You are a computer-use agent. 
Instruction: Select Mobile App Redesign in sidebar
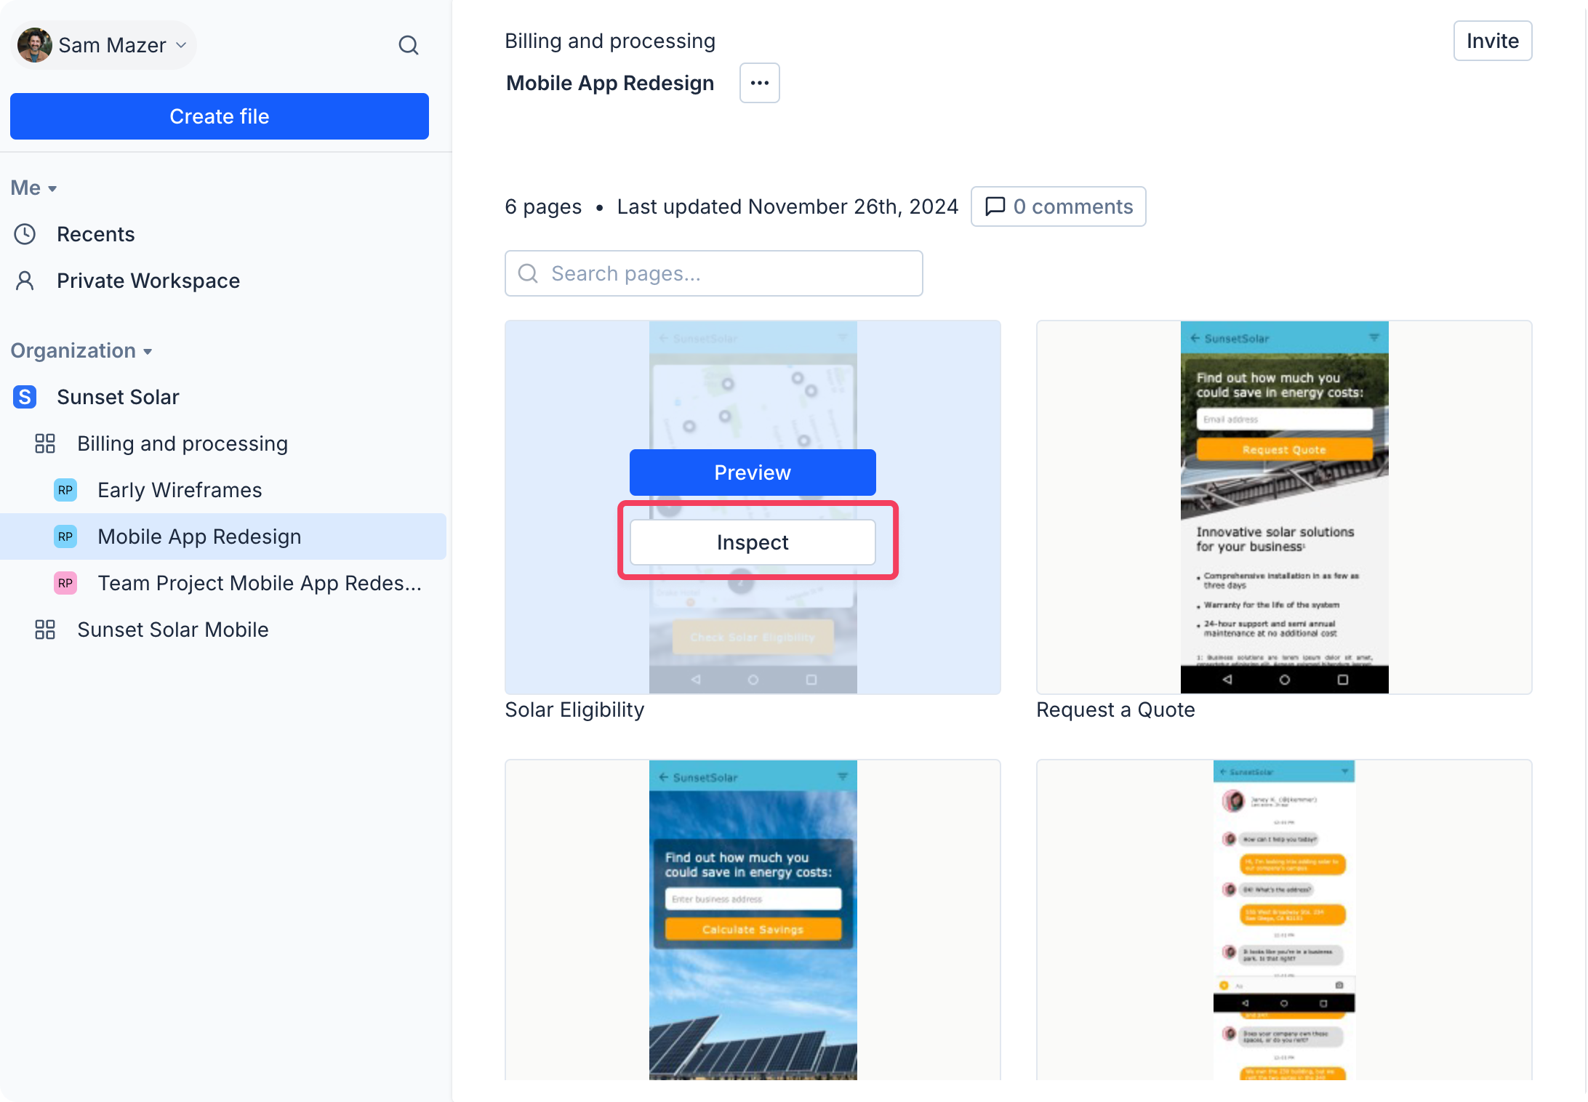coord(199,536)
